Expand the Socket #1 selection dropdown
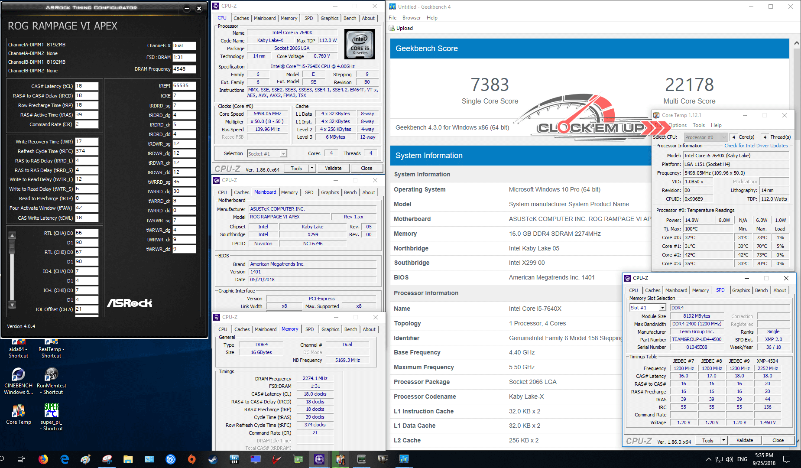This screenshot has width=801, height=468. tap(283, 154)
